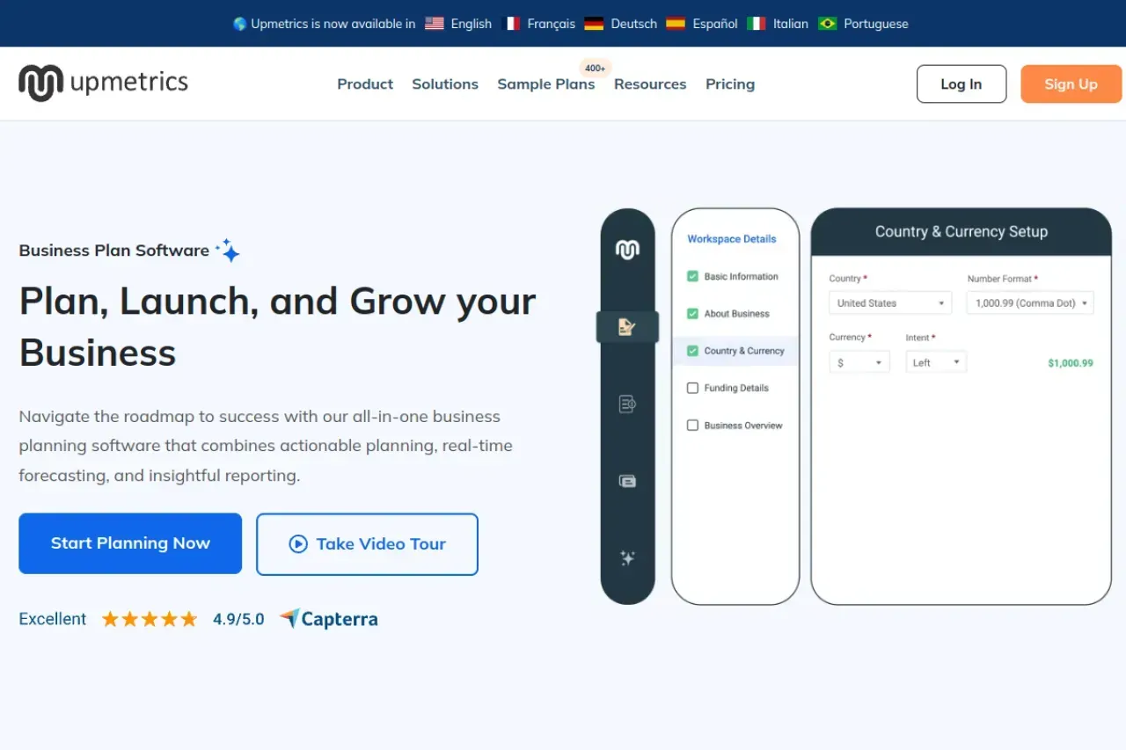Click the Country & Currency Setup title
This screenshot has width=1126, height=750.
point(961,232)
